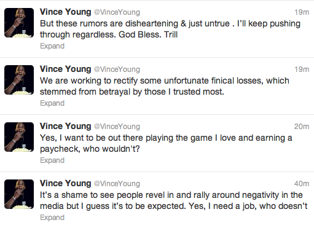Open the 20m timestamp permalink
This screenshot has height=228, width=314.
tap(302, 127)
